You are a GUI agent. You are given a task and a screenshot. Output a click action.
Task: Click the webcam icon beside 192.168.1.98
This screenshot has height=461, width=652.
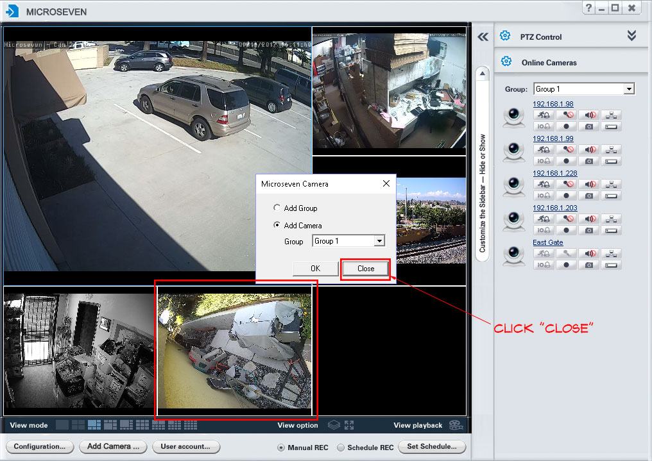514,117
